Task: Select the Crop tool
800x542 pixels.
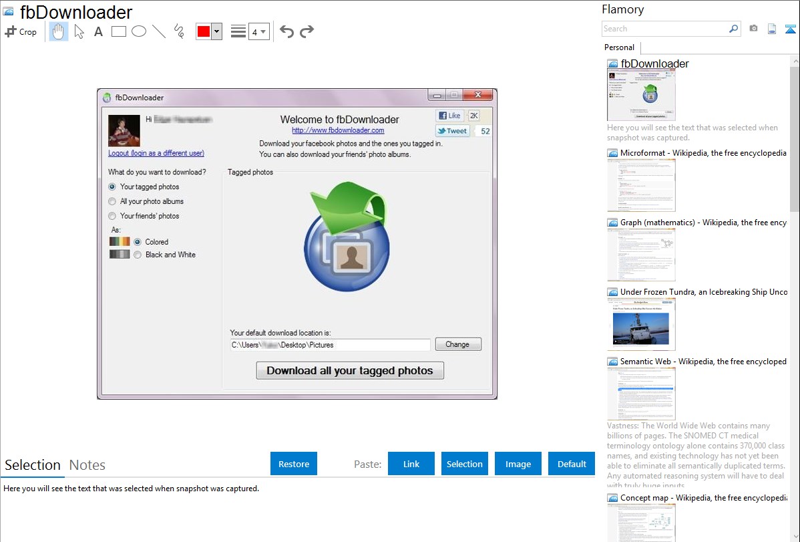Action: (21, 31)
